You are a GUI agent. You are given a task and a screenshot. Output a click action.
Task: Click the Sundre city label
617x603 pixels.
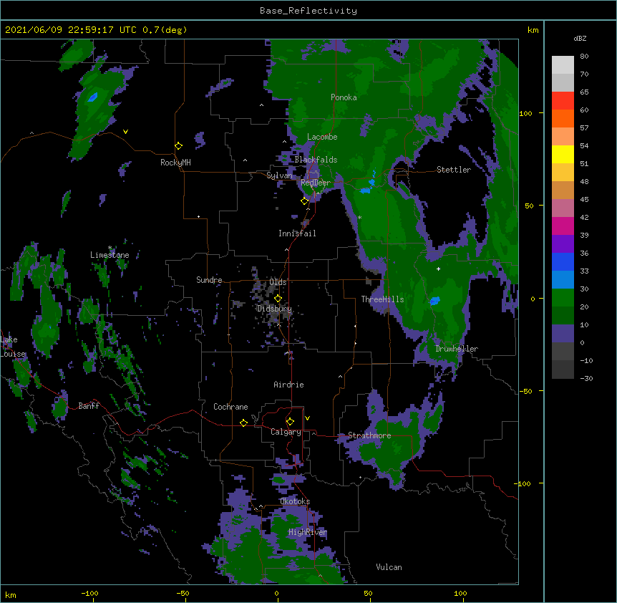tap(209, 280)
